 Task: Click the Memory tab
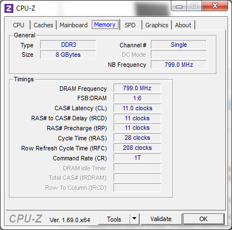point(105,25)
